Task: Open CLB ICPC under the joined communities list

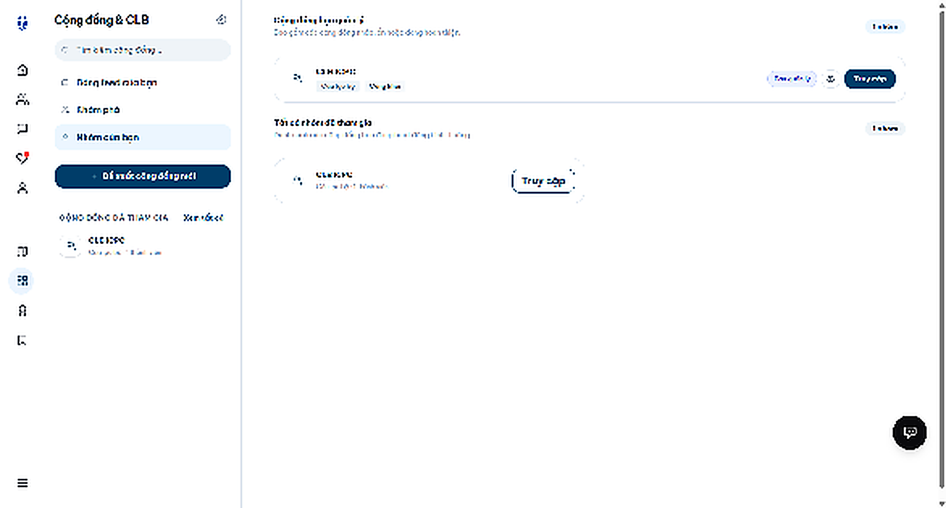Action: pos(142,246)
